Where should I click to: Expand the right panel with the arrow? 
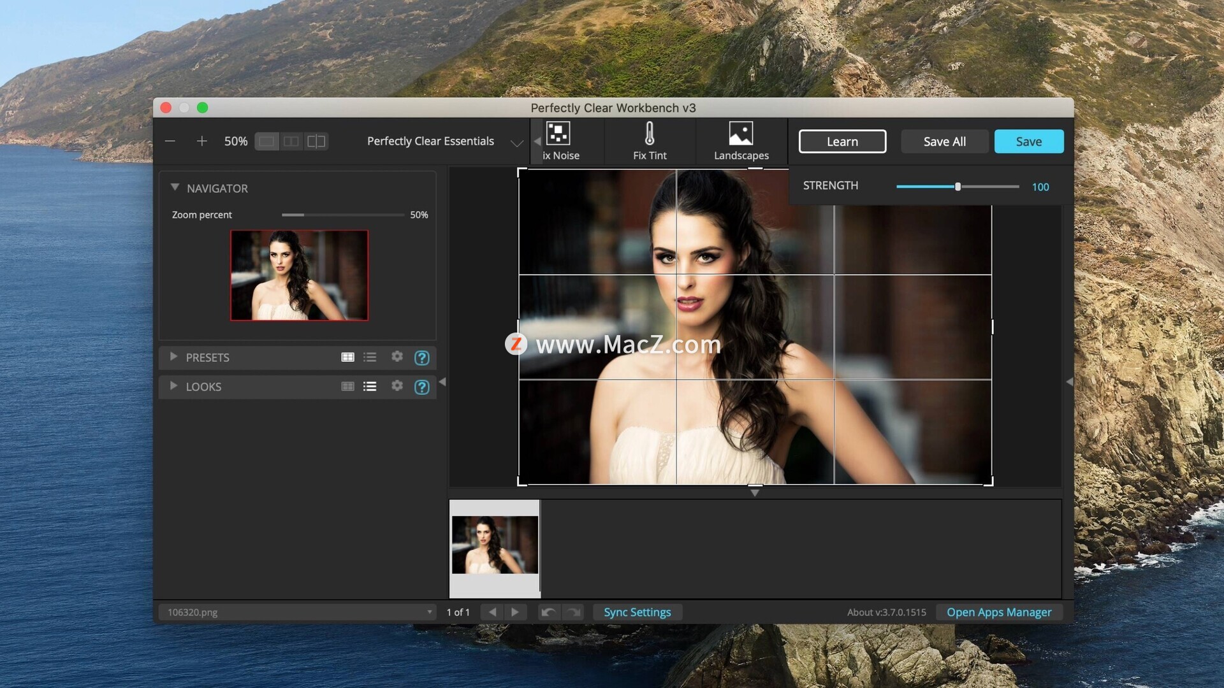tap(1069, 382)
